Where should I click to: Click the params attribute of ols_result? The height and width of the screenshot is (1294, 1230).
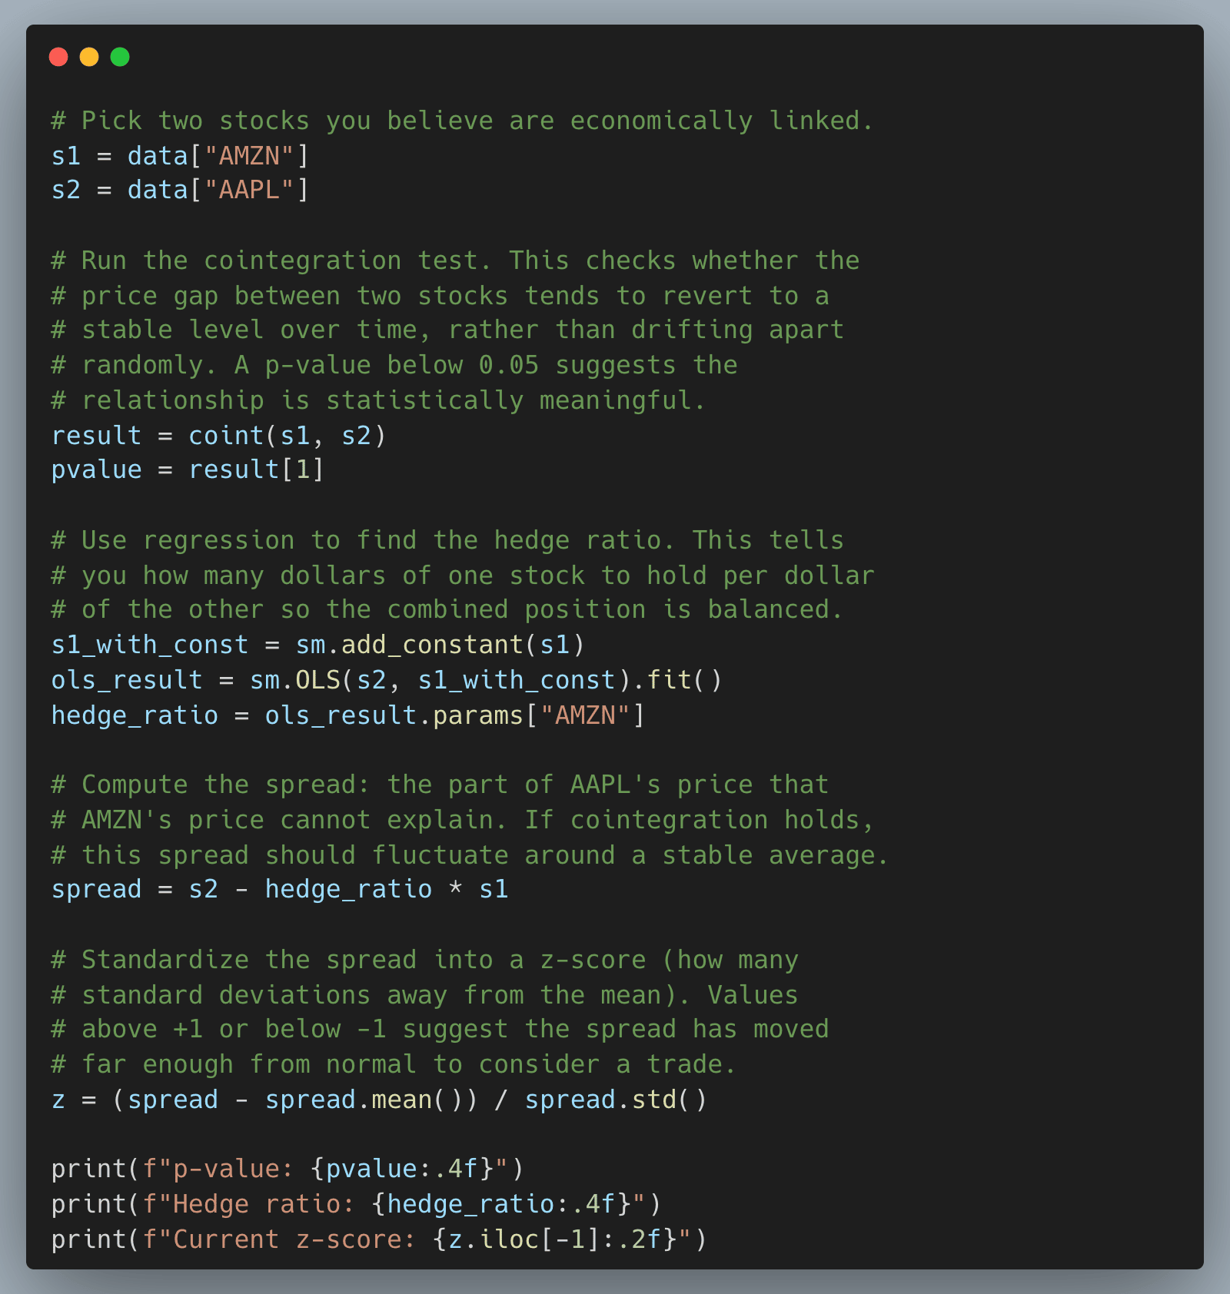pos(477,715)
